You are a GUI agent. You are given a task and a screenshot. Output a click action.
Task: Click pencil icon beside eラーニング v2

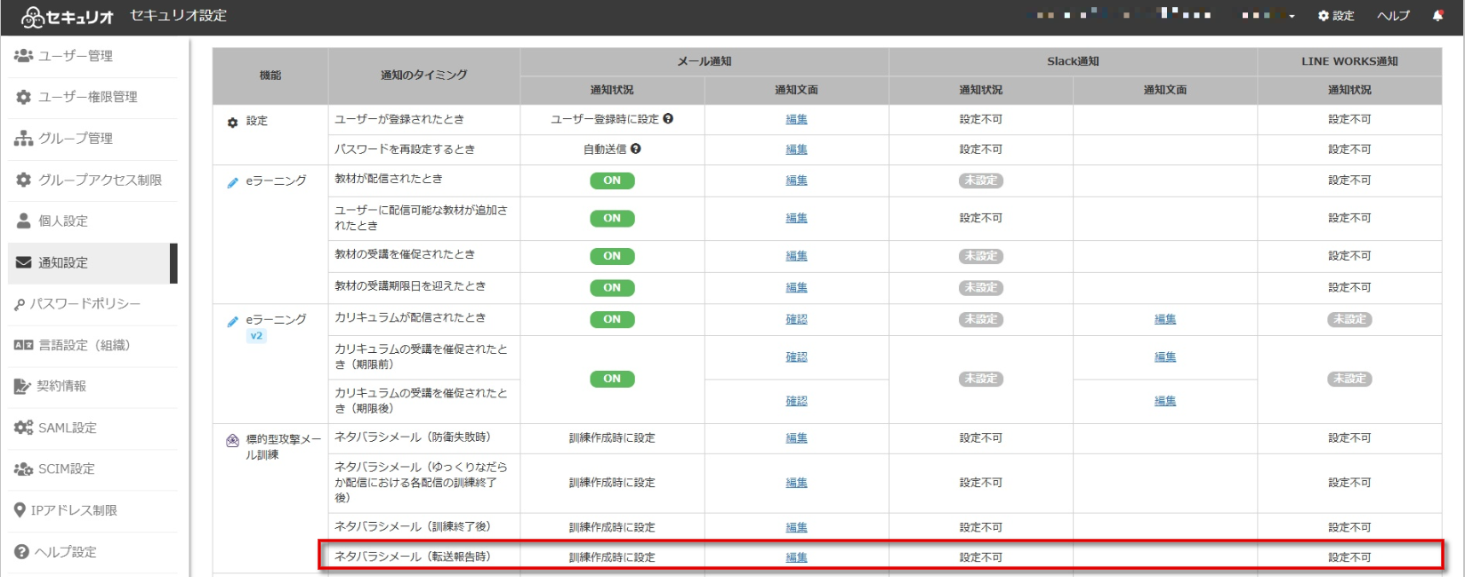tap(232, 321)
